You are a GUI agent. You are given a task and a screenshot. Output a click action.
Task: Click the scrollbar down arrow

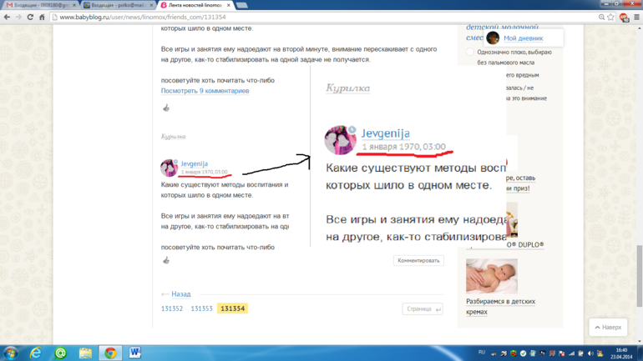tap(640, 341)
